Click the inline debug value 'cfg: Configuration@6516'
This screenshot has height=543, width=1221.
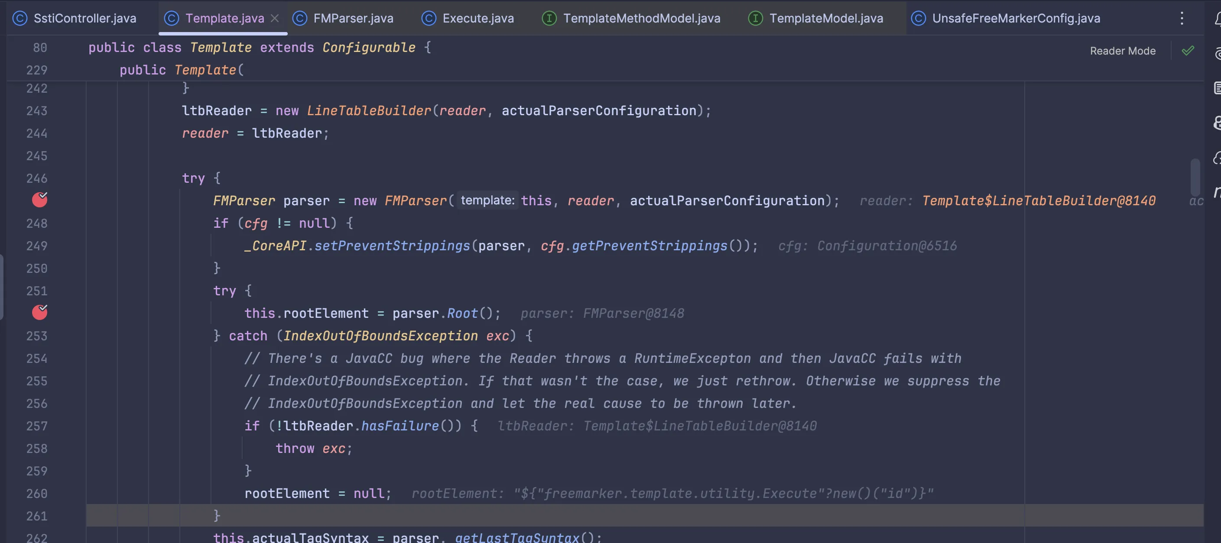coord(867,246)
